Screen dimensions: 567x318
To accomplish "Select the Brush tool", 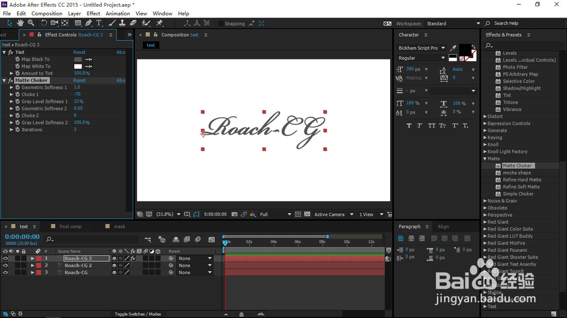I will [x=112, y=23].
